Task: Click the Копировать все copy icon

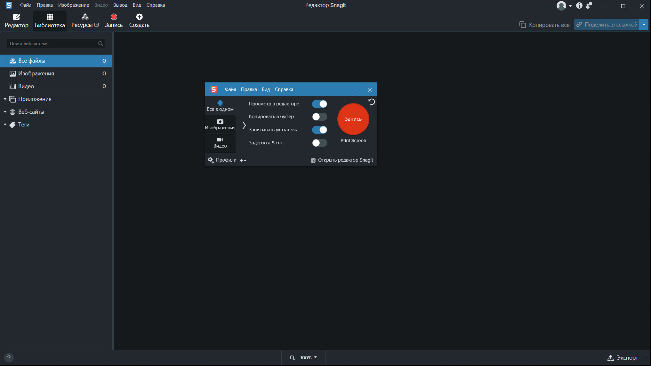Action: pyautogui.click(x=522, y=25)
